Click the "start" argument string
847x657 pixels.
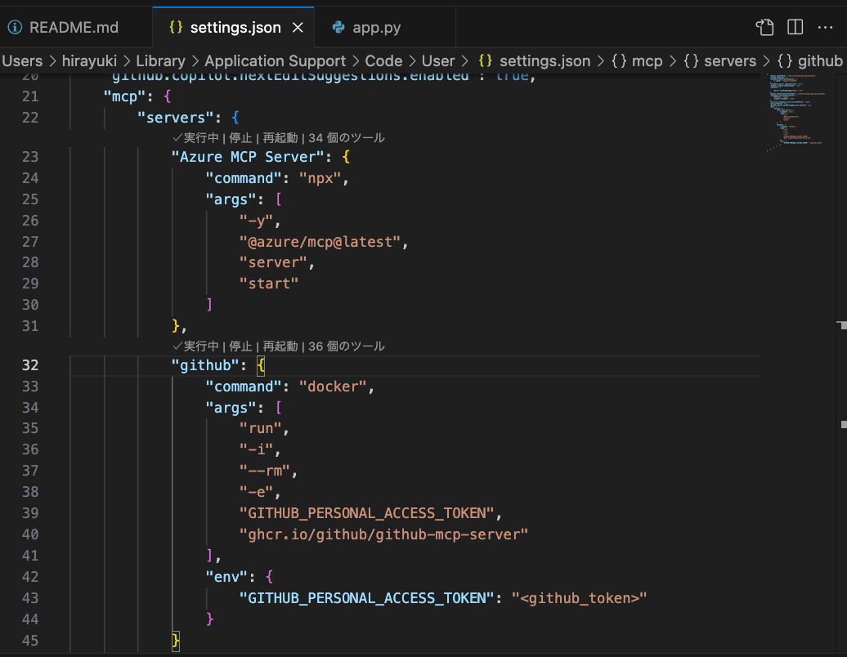tap(269, 284)
